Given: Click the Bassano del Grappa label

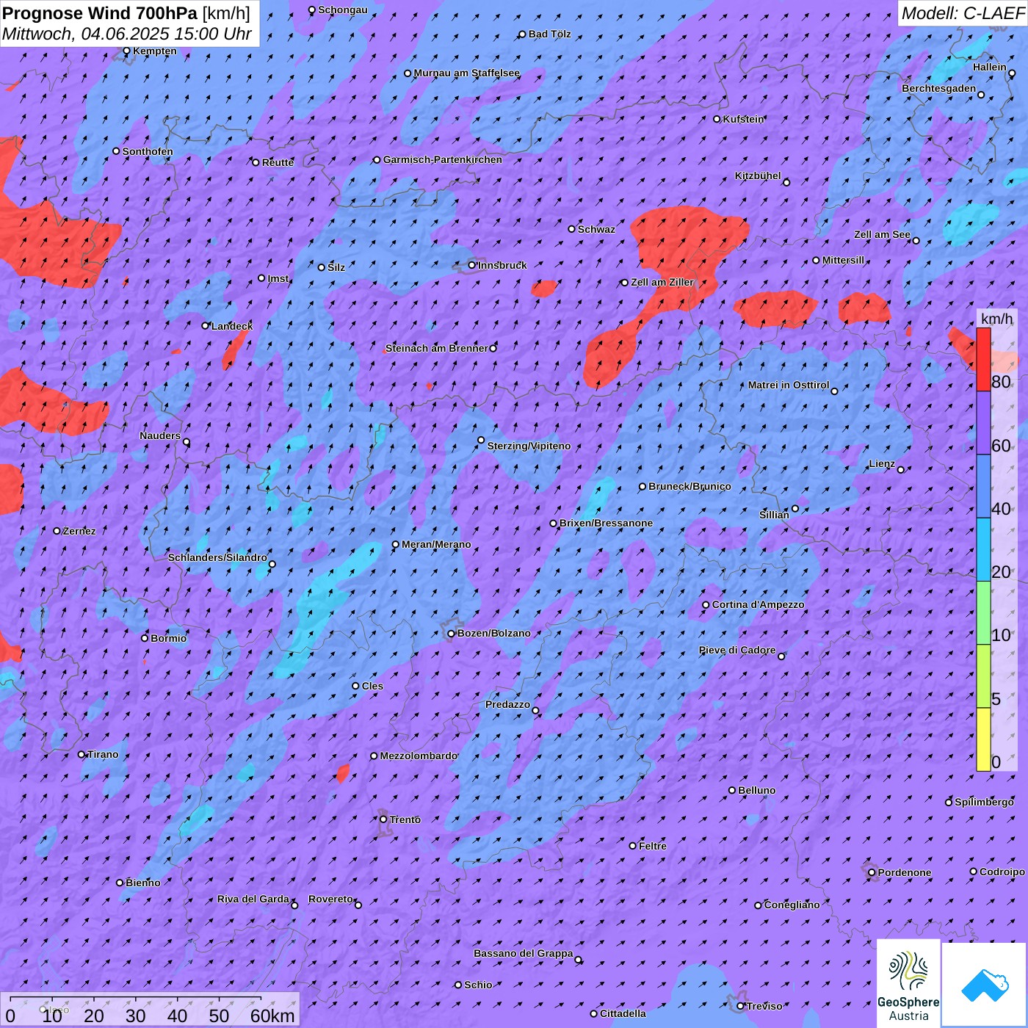Looking at the screenshot, I should [x=524, y=954].
